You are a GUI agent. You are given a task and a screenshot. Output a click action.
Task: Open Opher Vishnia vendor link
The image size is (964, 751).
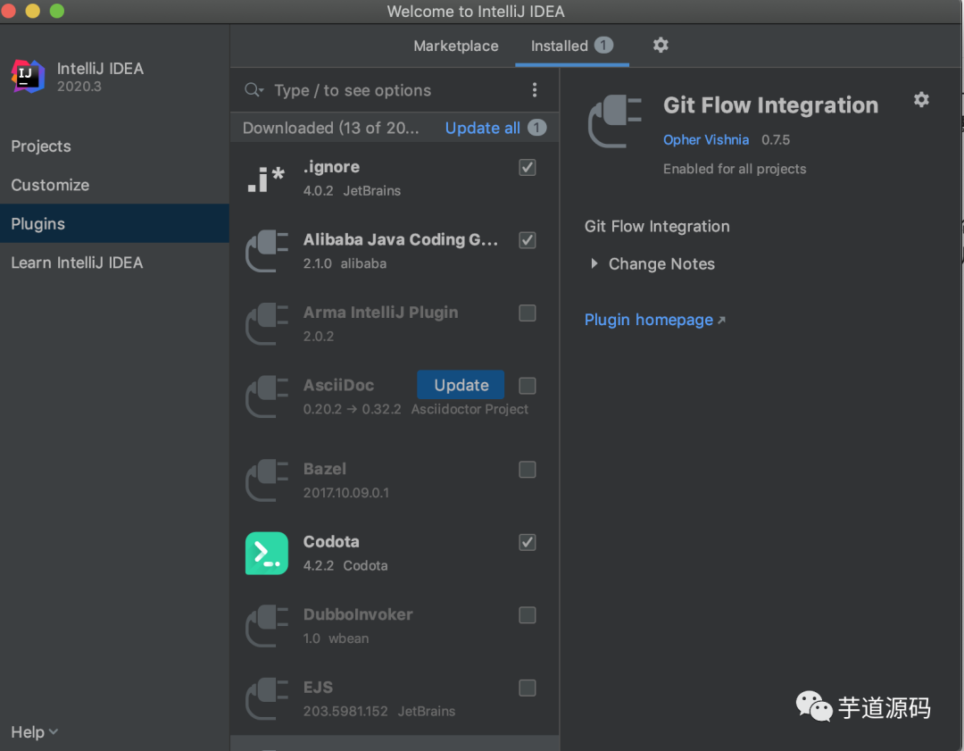(x=706, y=139)
